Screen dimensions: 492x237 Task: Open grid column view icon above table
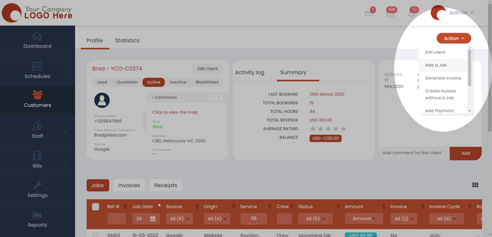point(475,185)
